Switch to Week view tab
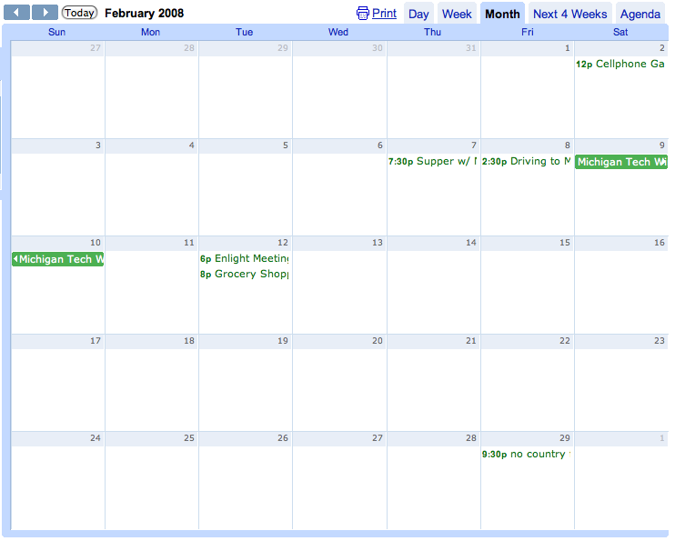The image size is (675, 541). point(457,14)
